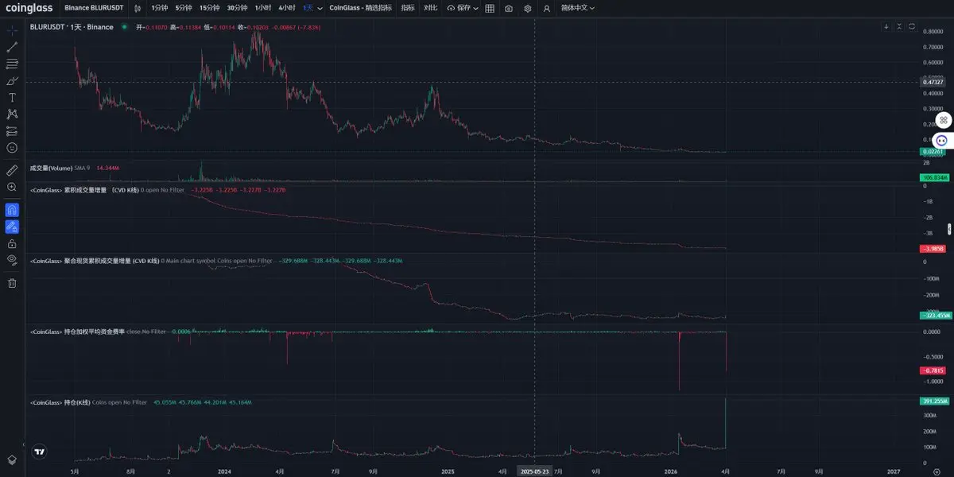Click the download arrow icon above price axis
Viewport: 954px width, 477px height.
click(886, 26)
